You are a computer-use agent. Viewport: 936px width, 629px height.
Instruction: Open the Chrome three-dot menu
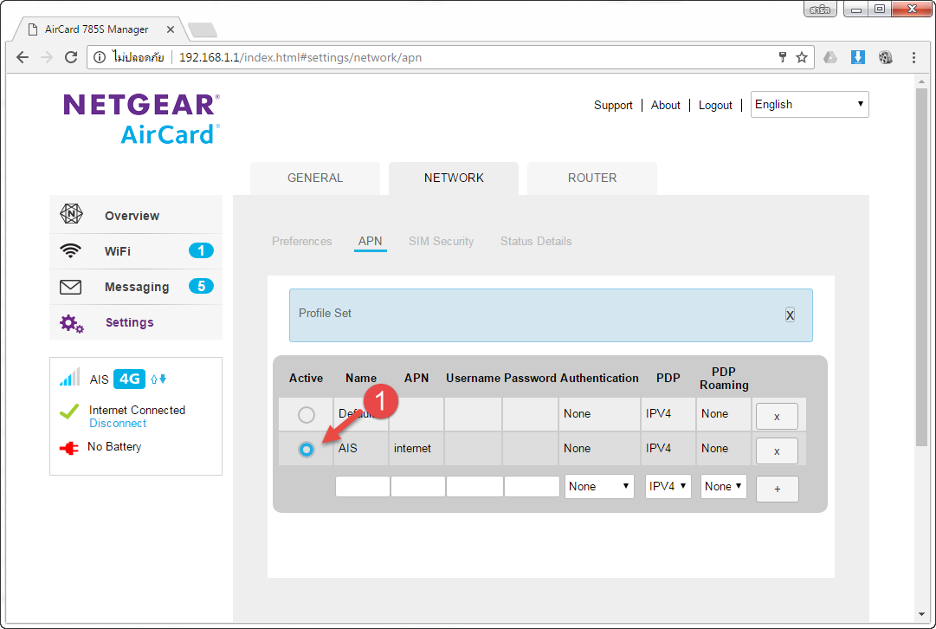click(x=913, y=57)
